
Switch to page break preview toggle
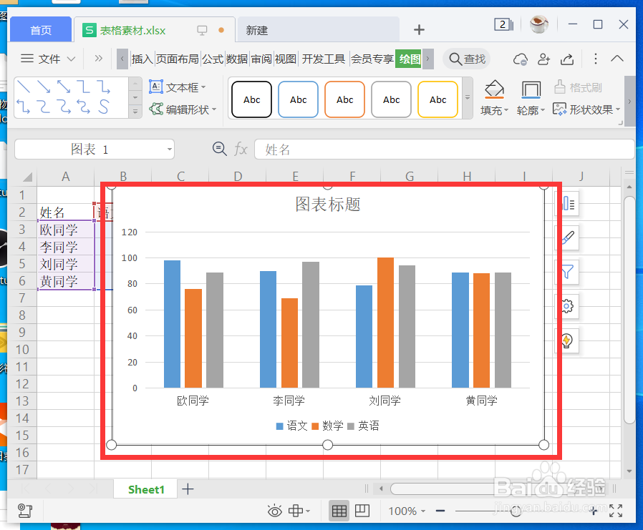point(362,511)
